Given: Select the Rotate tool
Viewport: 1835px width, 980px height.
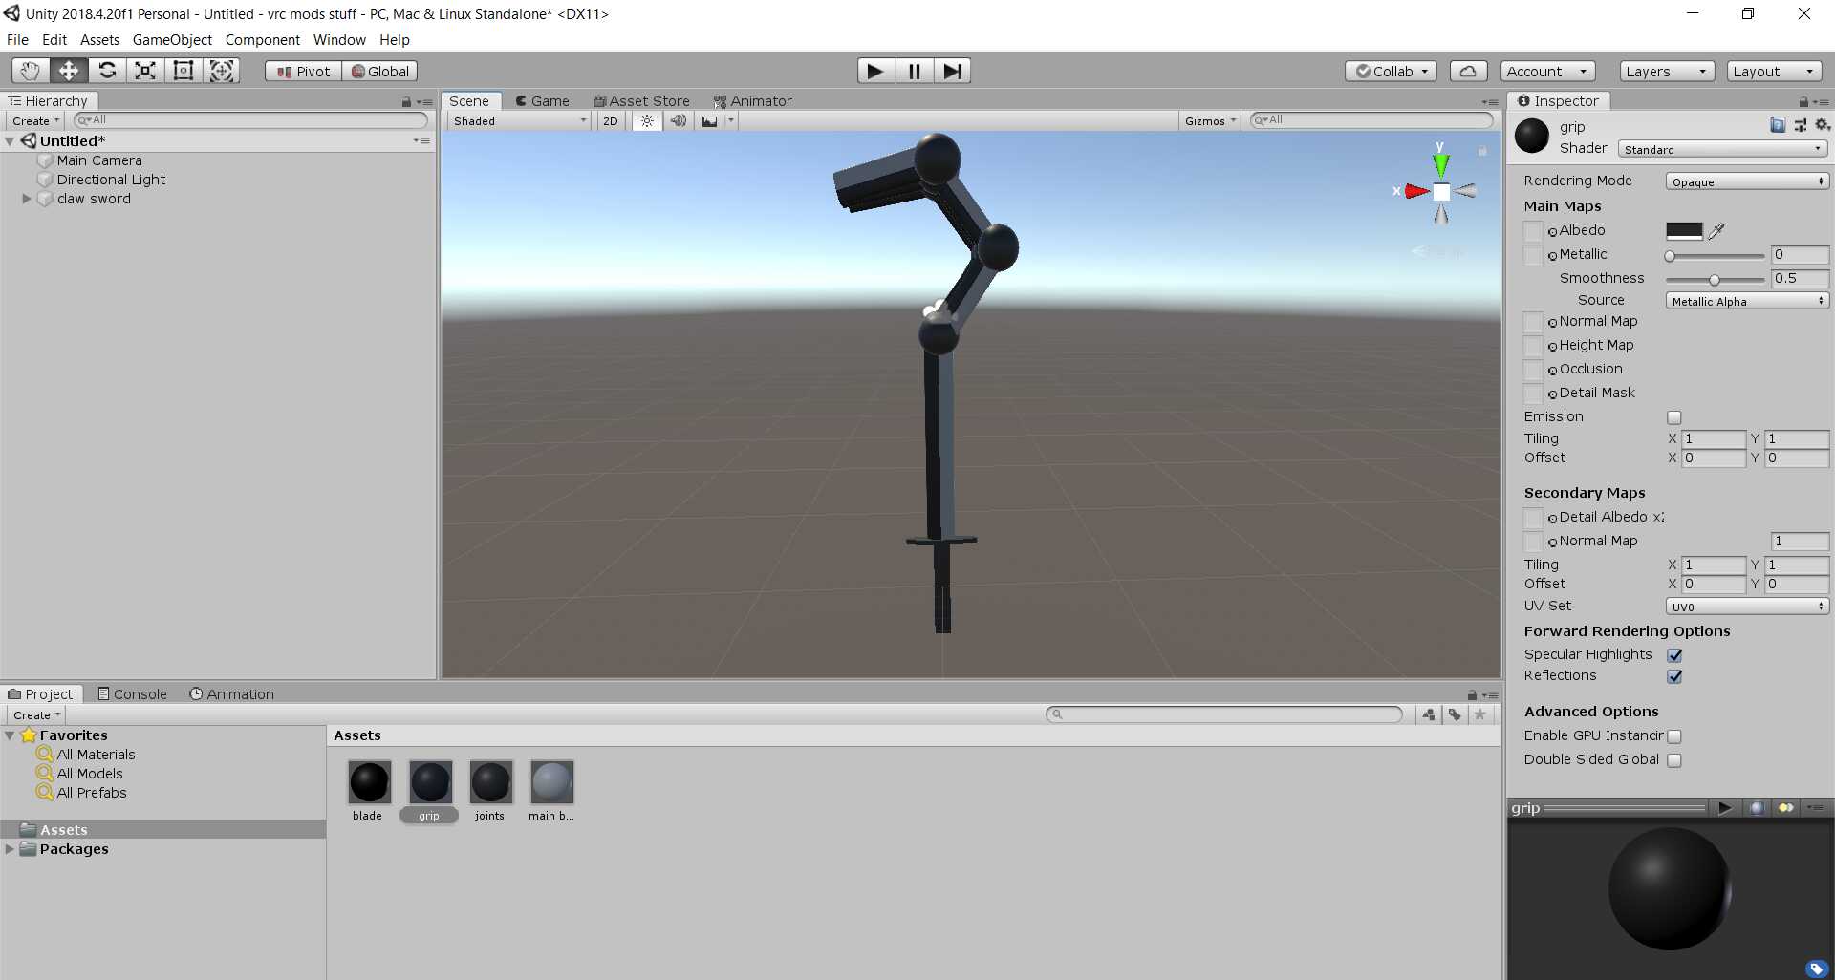Looking at the screenshot, I should [x=107, y=71].
